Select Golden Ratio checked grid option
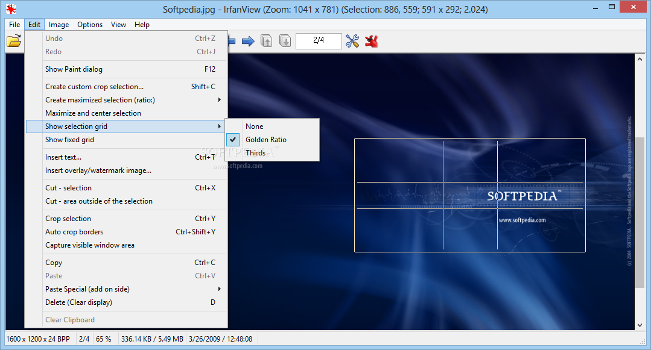This screenshot has width=651, height=350. coord(272,140)
